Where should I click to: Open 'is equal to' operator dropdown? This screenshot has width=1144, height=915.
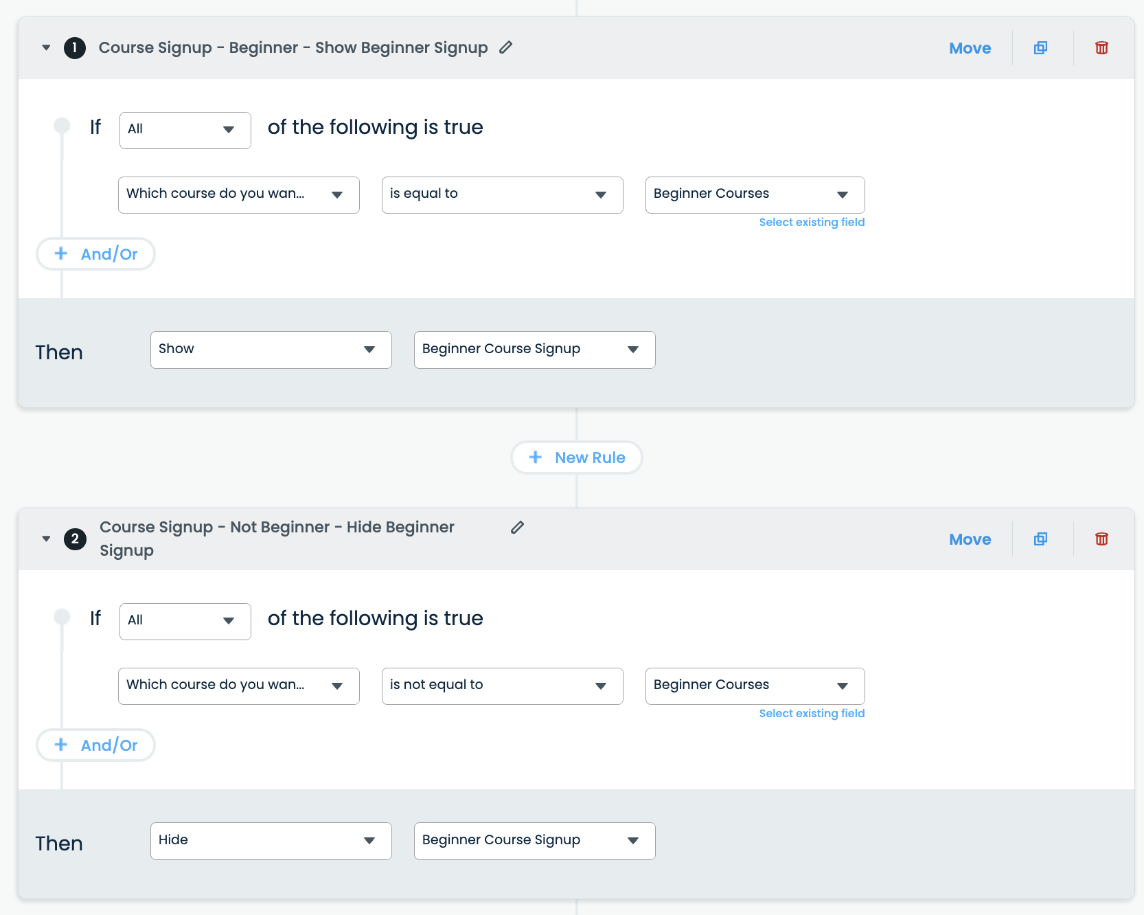tap(502, 195)
